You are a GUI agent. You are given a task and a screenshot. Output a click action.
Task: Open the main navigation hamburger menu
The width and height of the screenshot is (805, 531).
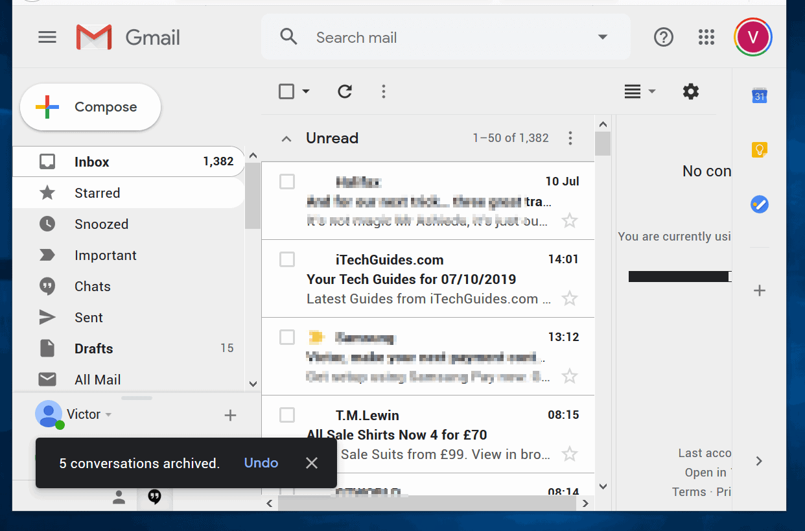point(47,37)
